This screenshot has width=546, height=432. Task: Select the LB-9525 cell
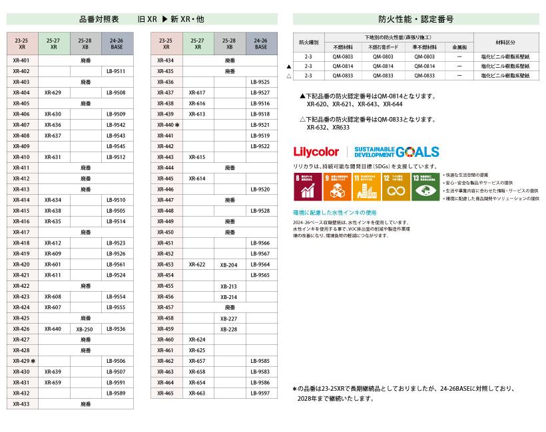pos(260,82)
